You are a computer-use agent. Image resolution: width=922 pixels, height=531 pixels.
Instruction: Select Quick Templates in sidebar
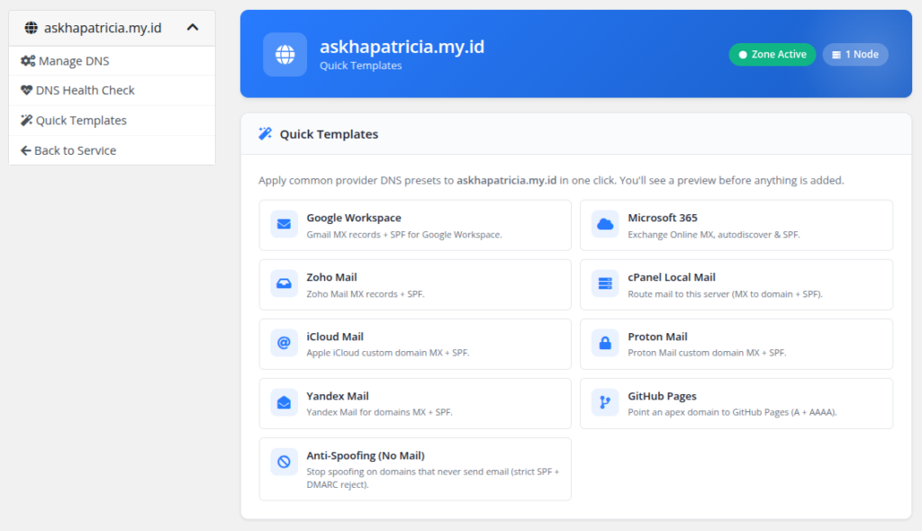click(112, 121)
